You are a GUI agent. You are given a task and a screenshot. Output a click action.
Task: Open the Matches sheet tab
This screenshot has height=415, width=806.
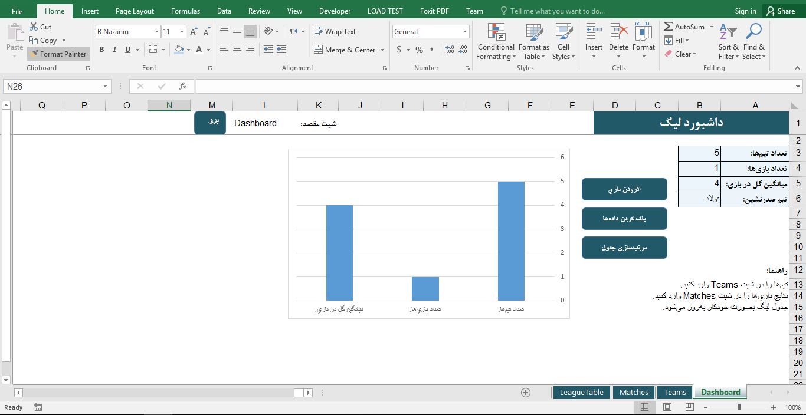click(x=634, y=392)
